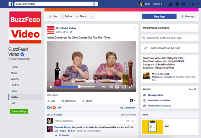This screenshot has width=201, height=138.
Task: Open Poll in page sidebar
Action: coord(13,103)
